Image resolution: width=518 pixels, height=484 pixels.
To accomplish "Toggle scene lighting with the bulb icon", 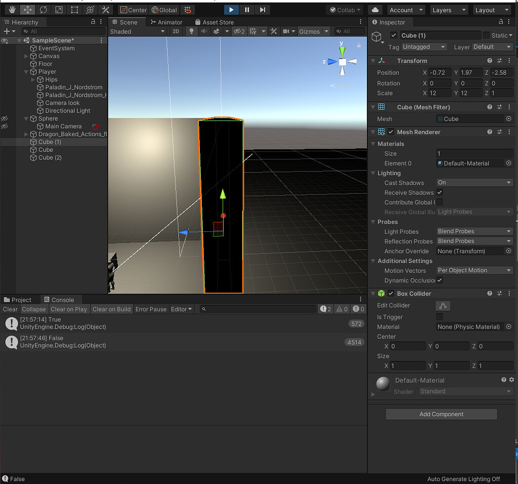I will pyautogui.click(x=191, y=31).
